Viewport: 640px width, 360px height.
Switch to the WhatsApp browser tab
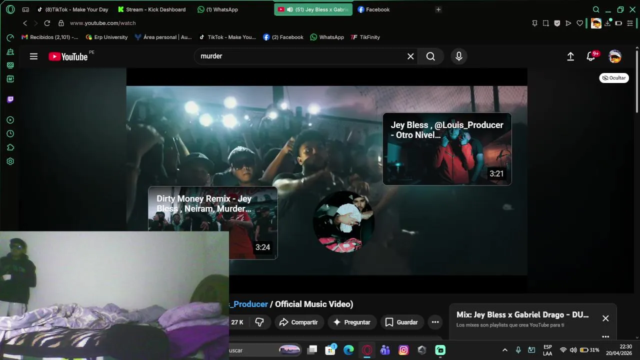click(218, 9)
